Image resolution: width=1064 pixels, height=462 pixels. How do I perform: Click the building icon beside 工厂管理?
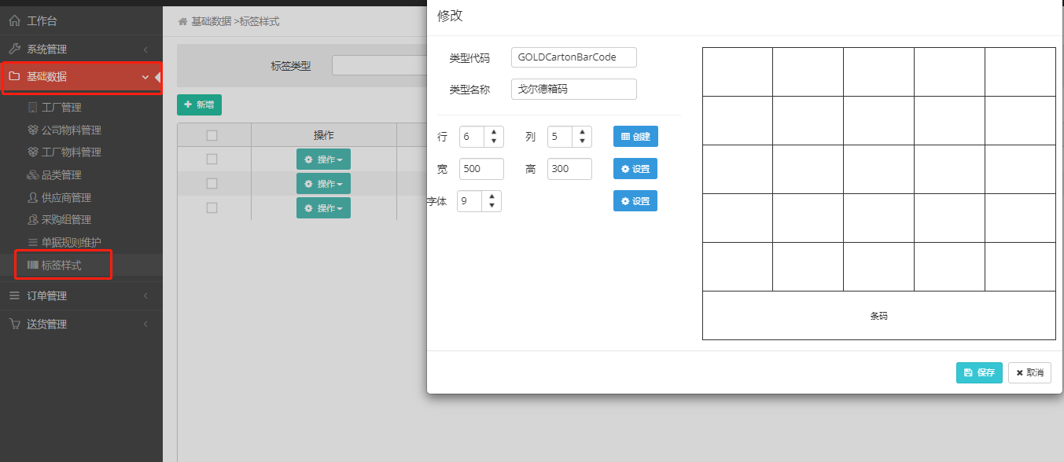pos(32,107)
